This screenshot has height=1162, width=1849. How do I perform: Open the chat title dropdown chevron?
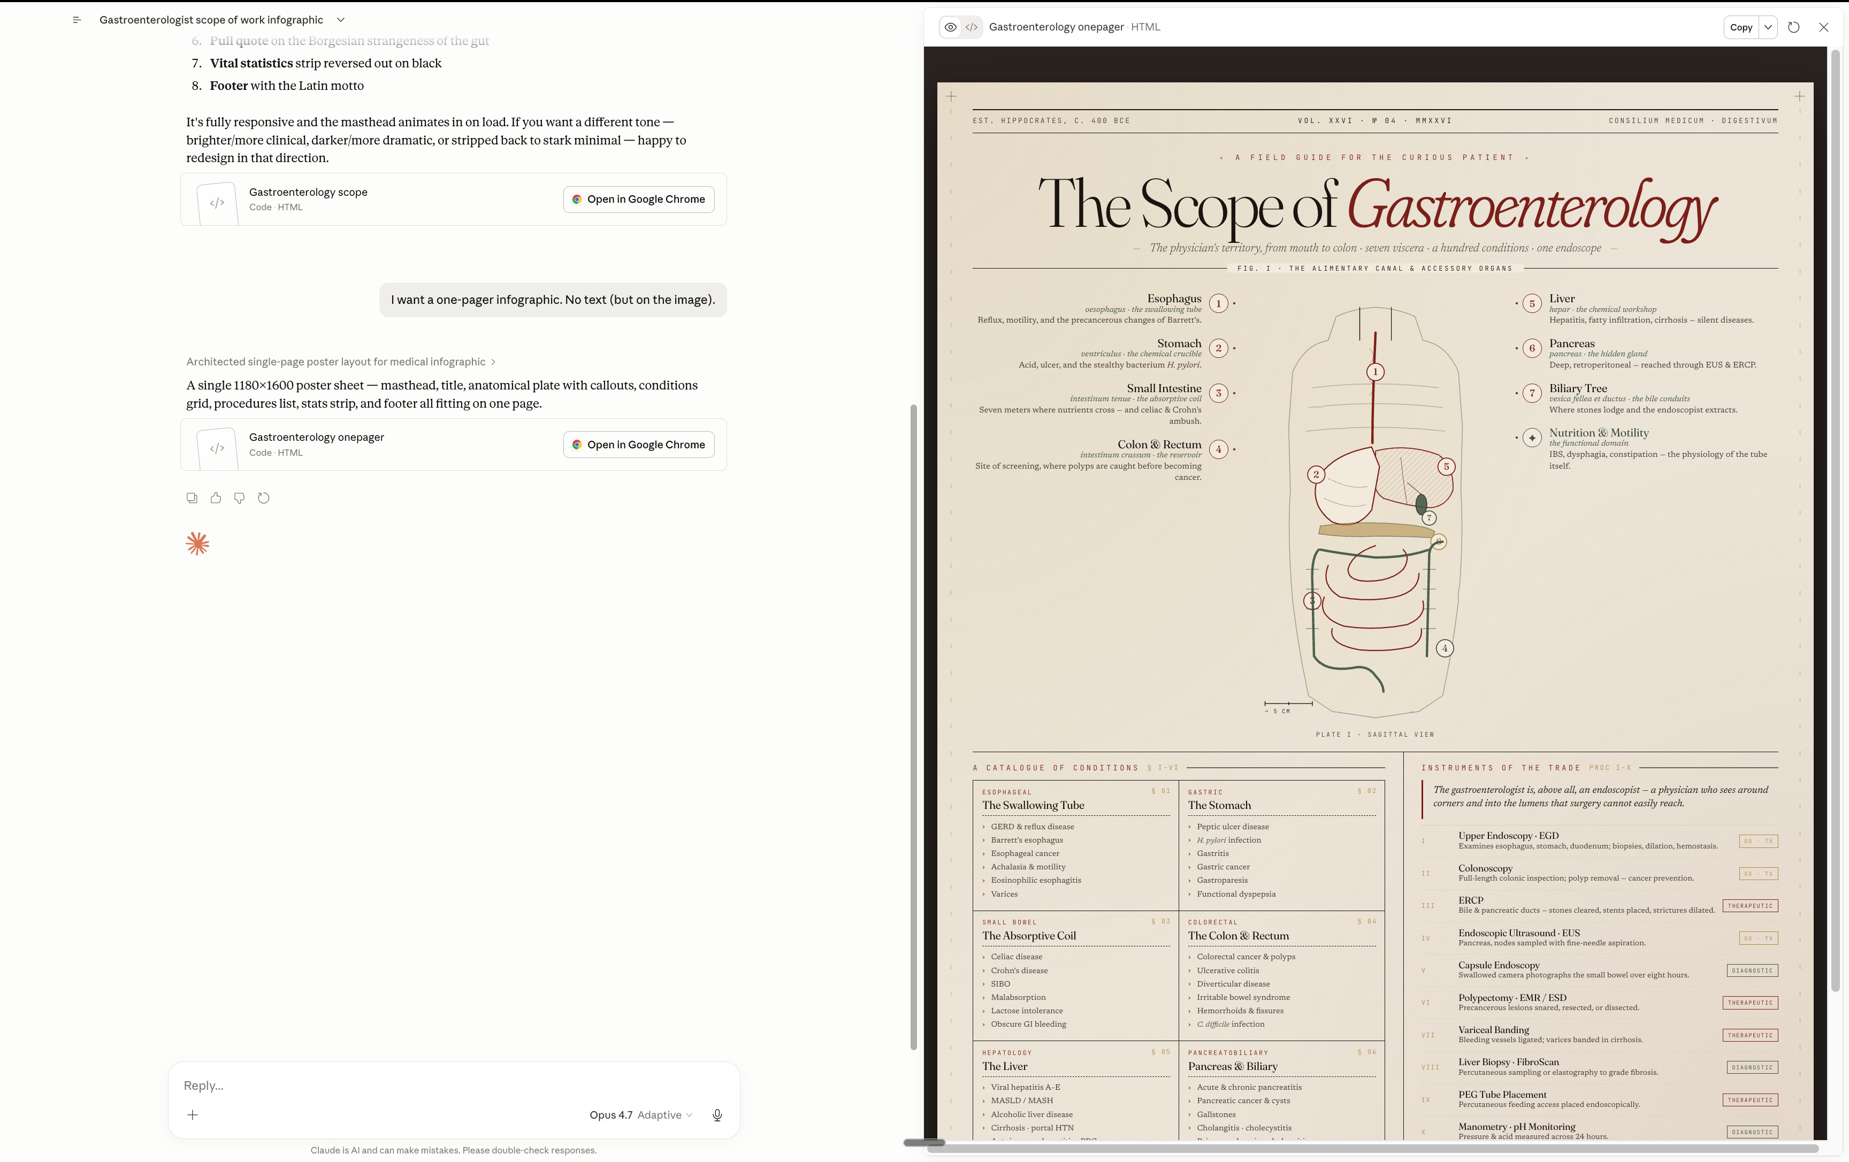[x=341, y=20]
